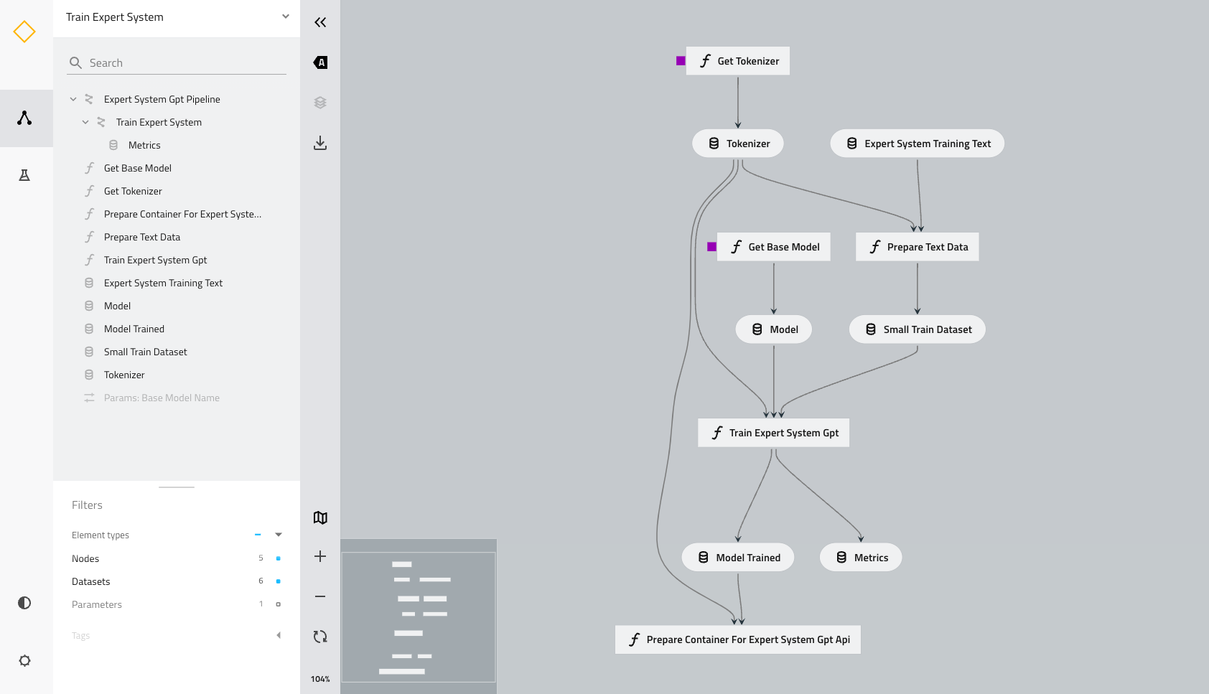Click the Search input field

point(177,63)
